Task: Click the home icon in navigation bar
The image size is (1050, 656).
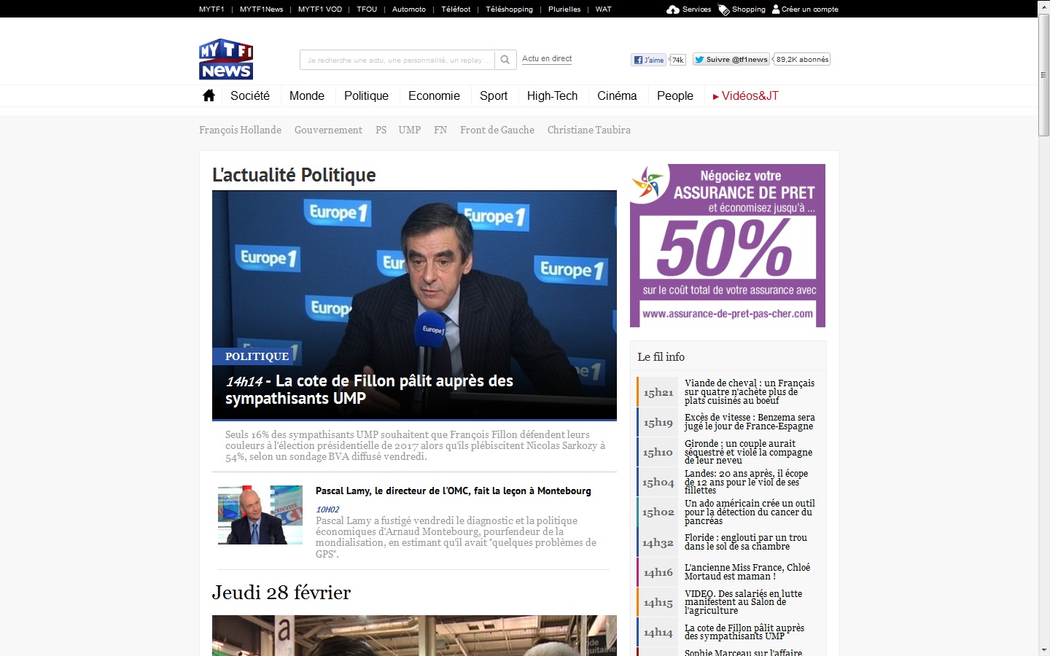Action: pyautogui.click(x=209, y=95)
